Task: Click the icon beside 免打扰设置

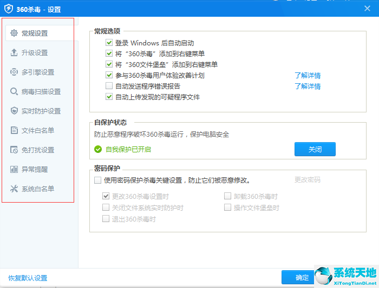Action: pyautogui.click(x=14, y=150)
